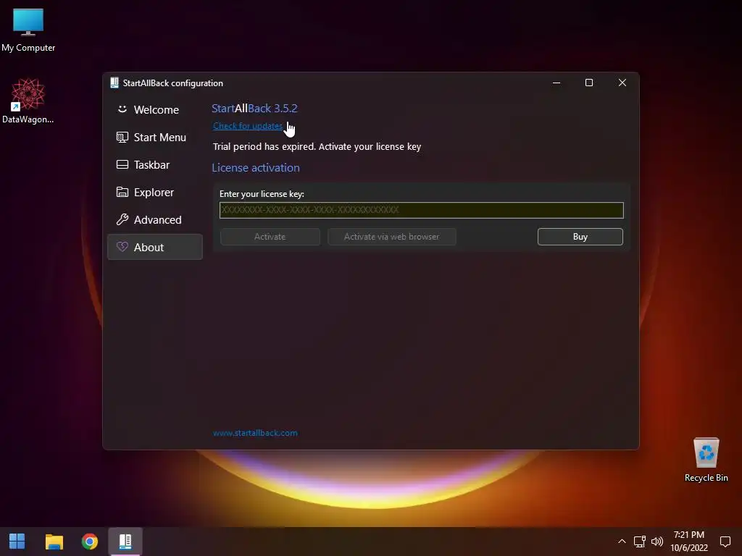This screenshot has width=742, height=556.
Task: Minimize the StartAllBack configuration window
Action: pyautogui.click(x=556, y=83)
